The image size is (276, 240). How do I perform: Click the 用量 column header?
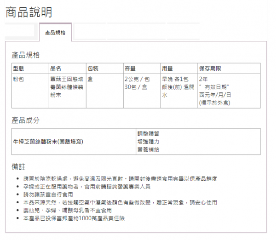(167, 69)
